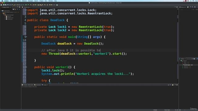Close the Deadlock.java editor tab
This screenshot has height=111, width=198.
pyautogui.click(x=31, y=7)
